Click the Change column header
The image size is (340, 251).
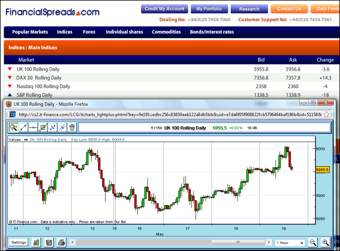coord(325,60)
